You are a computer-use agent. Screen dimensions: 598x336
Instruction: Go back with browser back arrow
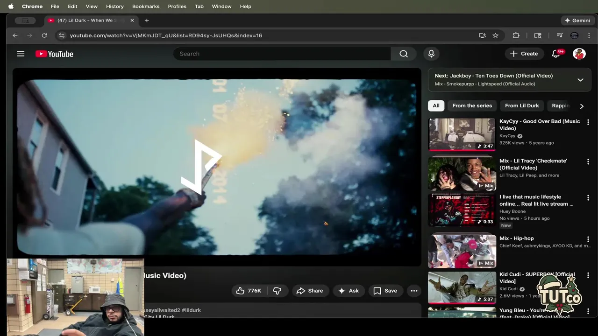[x=15, y=35]
